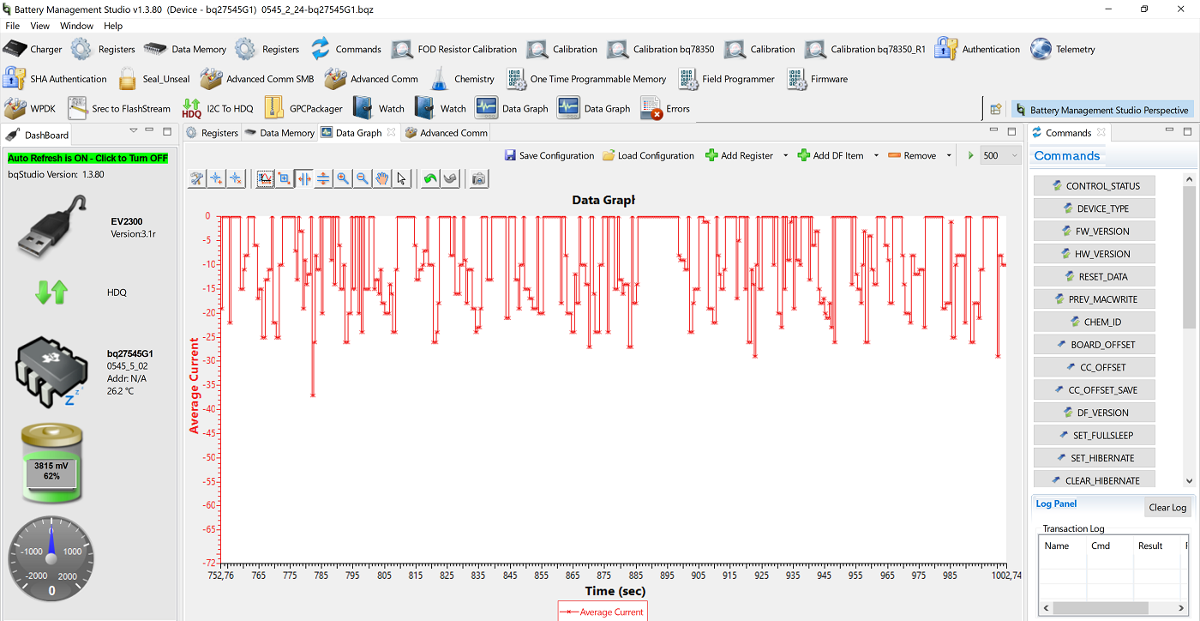
Task: Open the Firmware tool
Action: [x=817, y=79]
